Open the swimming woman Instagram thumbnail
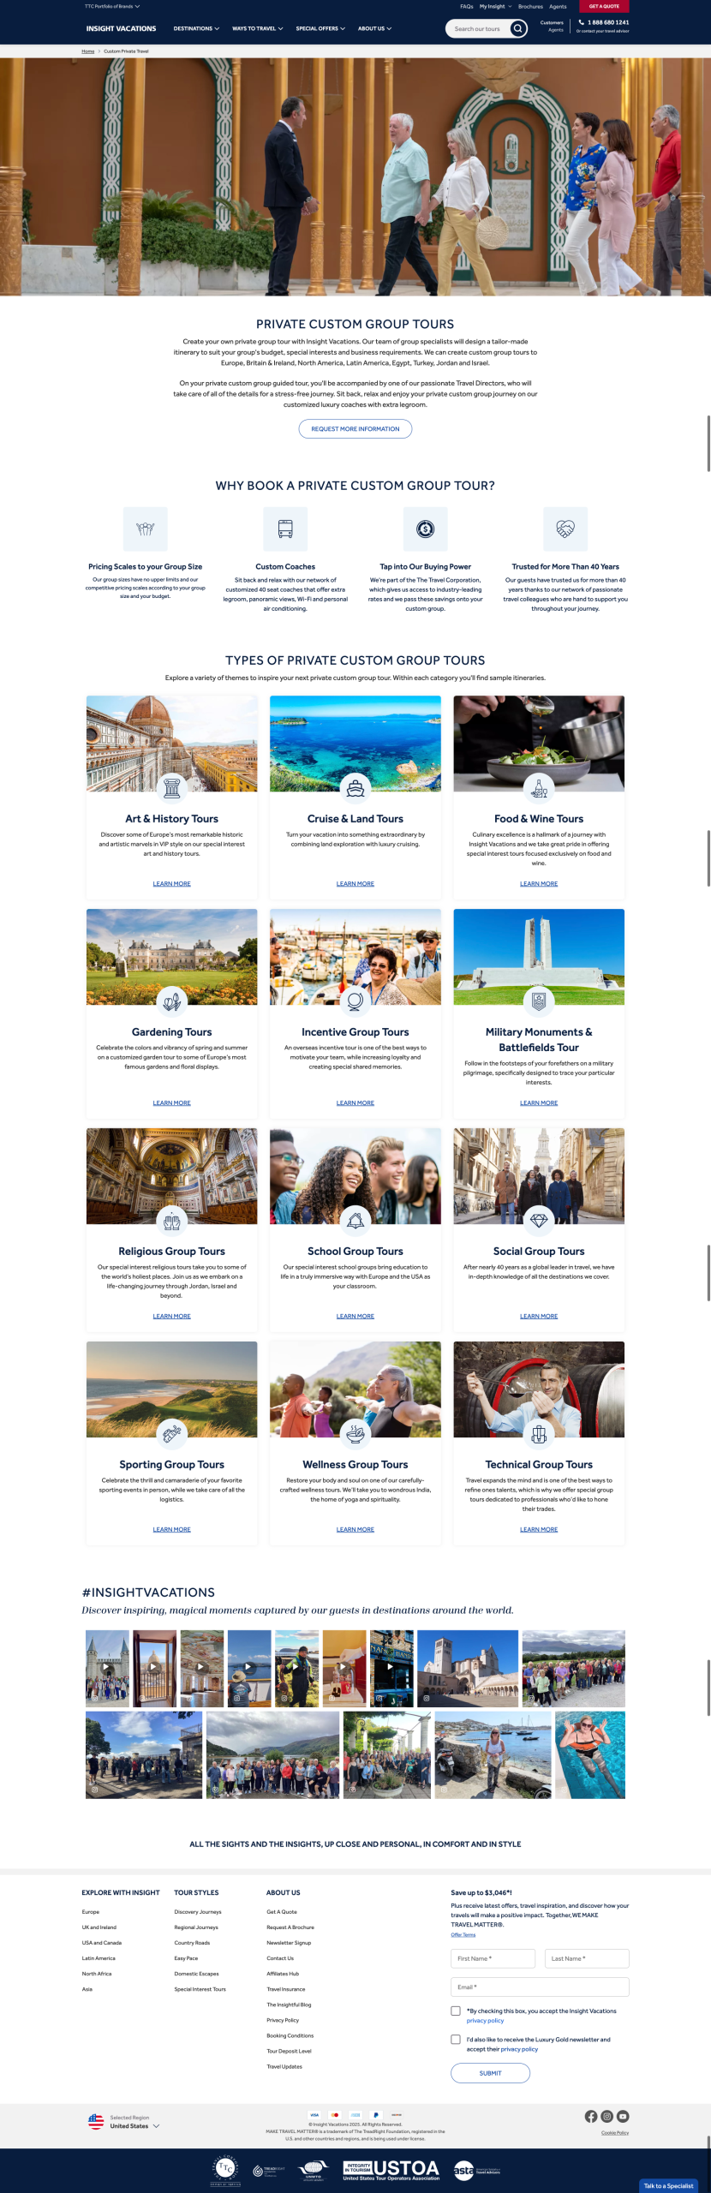This screenshot has height=2193, width=711. pyautogui.click(x=590, y=1754)
